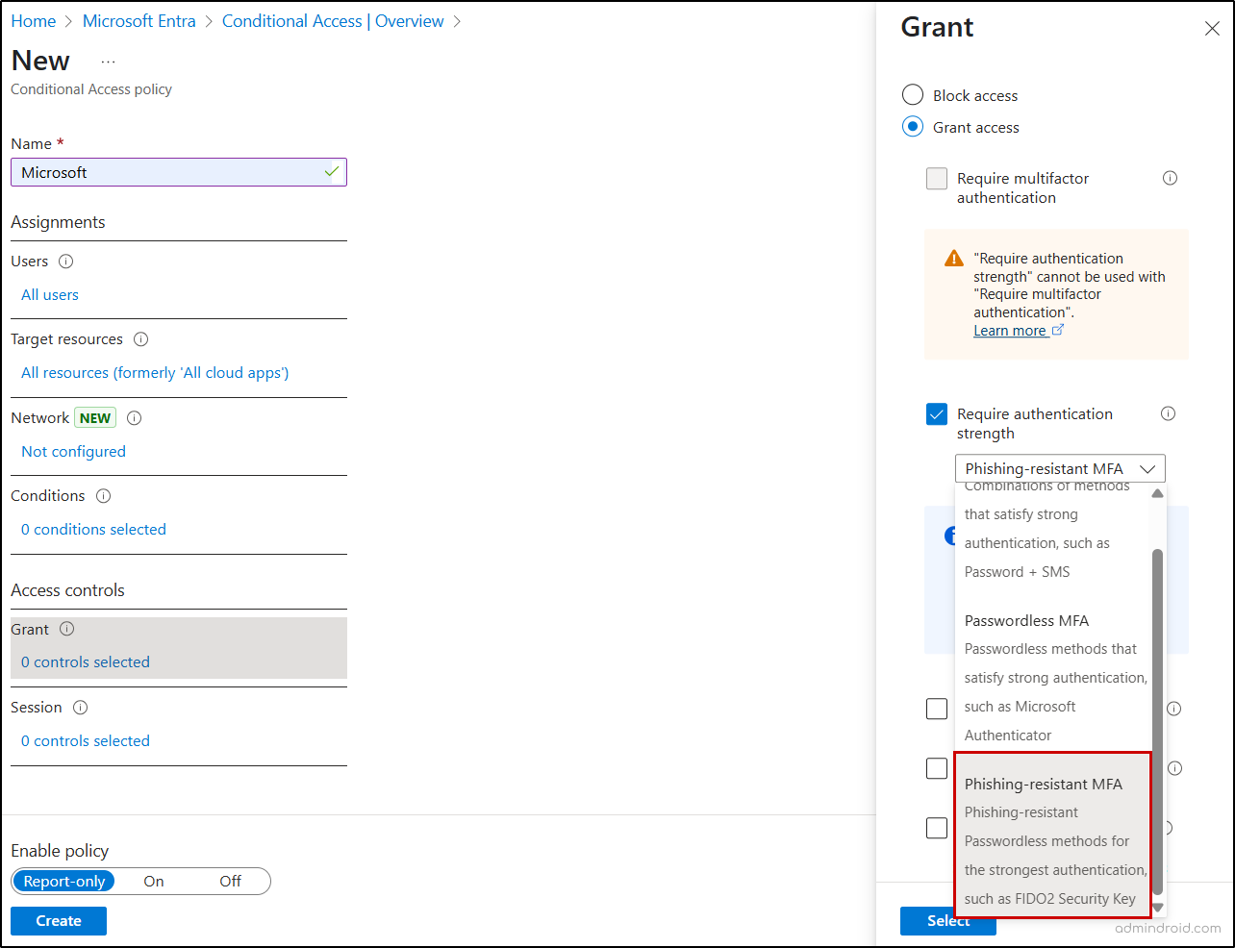Open Session 0 controls selected link

(x=86, y=741)
